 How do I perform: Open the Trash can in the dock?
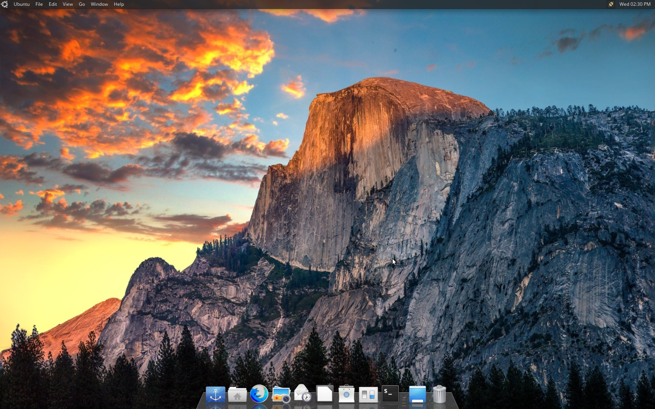(x=439, y=394)
